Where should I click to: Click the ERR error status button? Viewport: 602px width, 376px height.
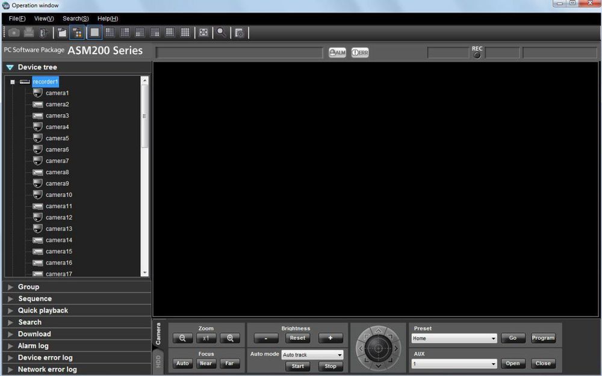pos(359,52)
